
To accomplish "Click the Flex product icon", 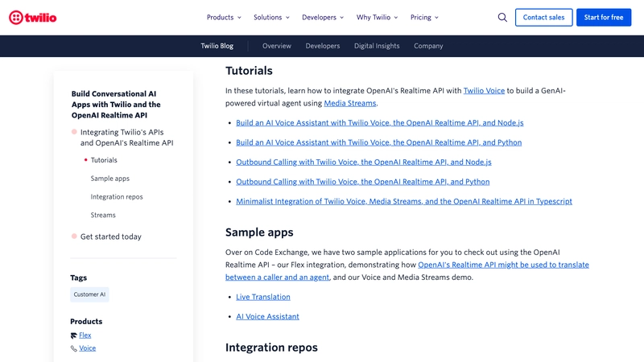I will pos(74,335).
